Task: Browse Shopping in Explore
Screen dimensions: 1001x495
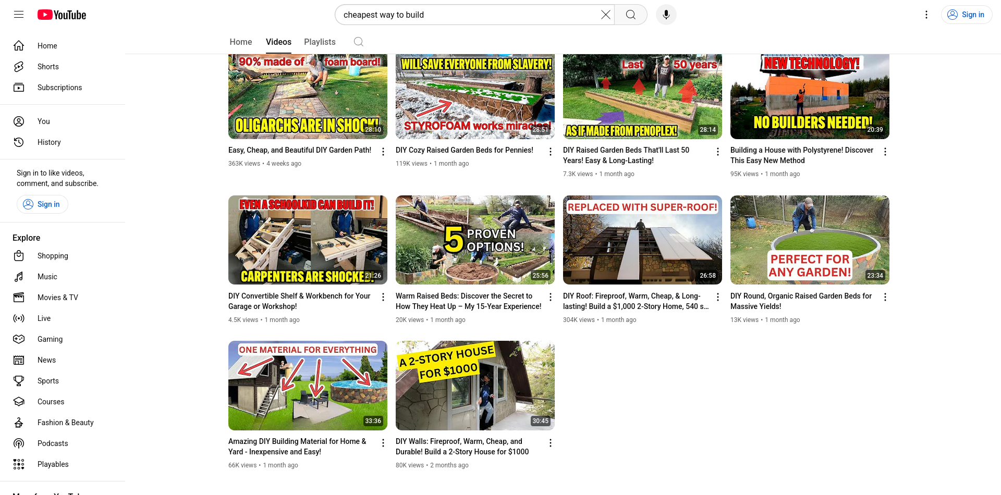Action: (x=63, y=256)
